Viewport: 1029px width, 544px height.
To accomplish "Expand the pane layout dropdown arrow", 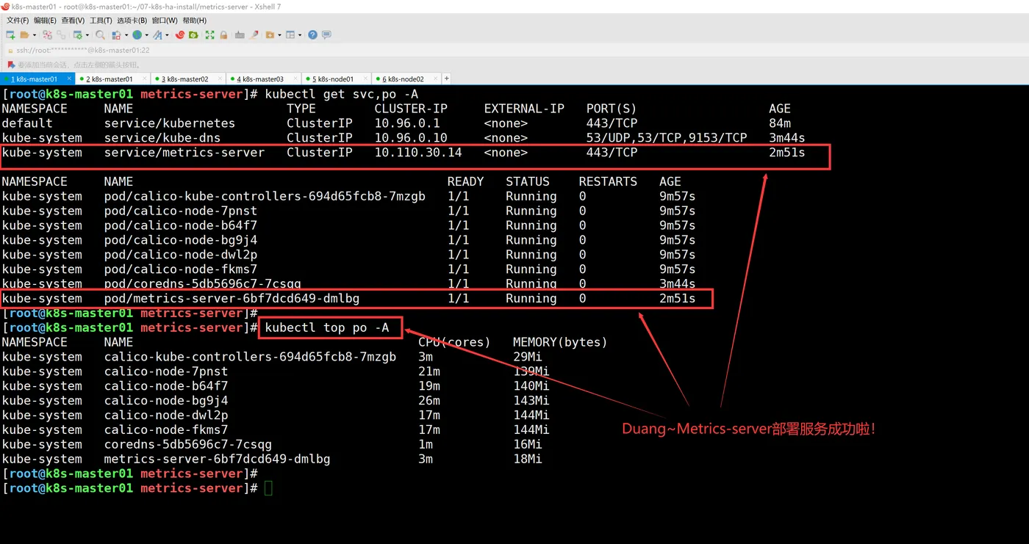I will point(300,35).
